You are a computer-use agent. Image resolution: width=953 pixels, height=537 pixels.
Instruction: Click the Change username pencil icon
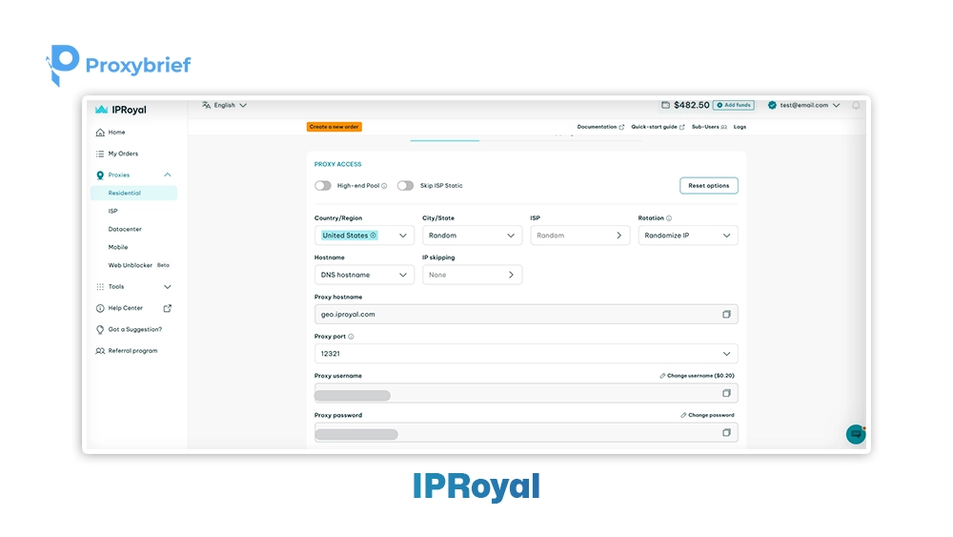(662, 376)
